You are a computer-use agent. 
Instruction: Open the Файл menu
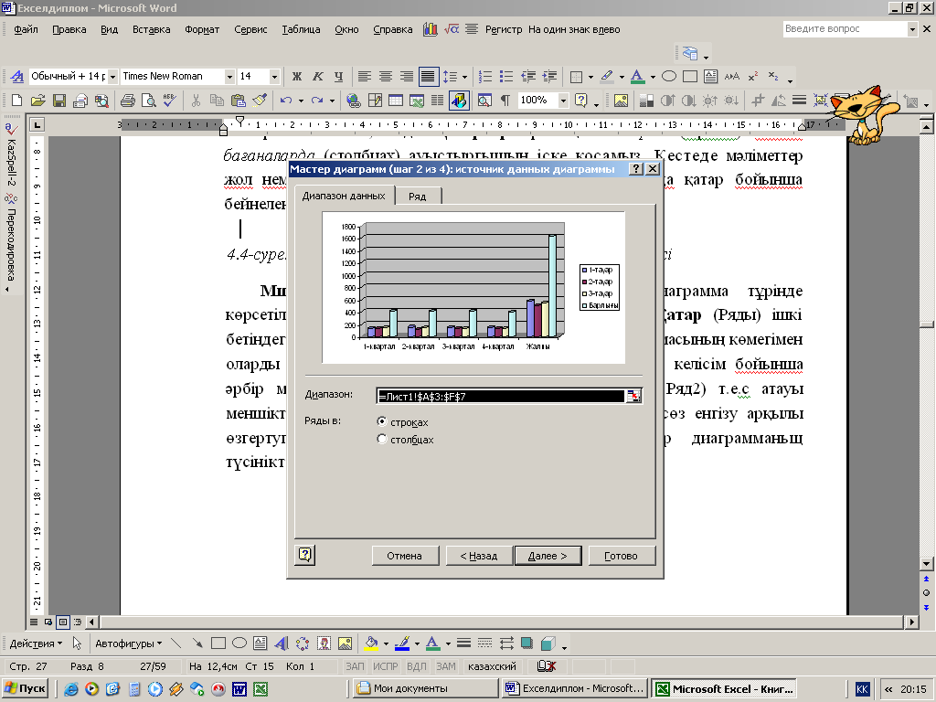click(26, 29)
